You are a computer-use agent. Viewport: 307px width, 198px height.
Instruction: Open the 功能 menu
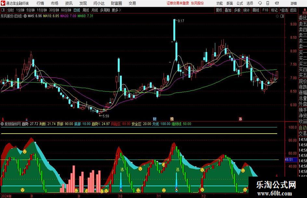tap(220, 3)
